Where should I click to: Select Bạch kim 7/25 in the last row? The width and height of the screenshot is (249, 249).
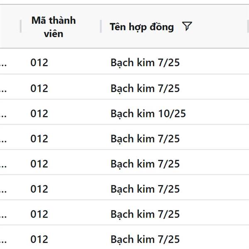point(145,239)
